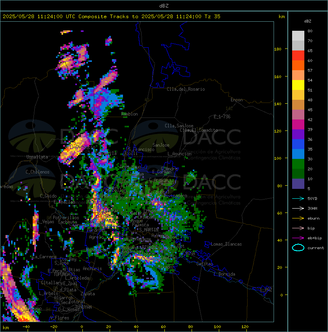The height and width of the screenshot is (332, 328).
Task: Click the 'Anchoris' place label
Action: pyautogui.click(x=92, y=269)
